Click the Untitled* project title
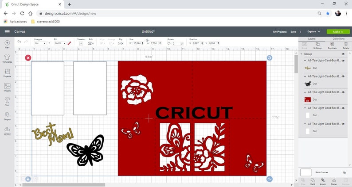352x187 pixels. pos(148,31)
